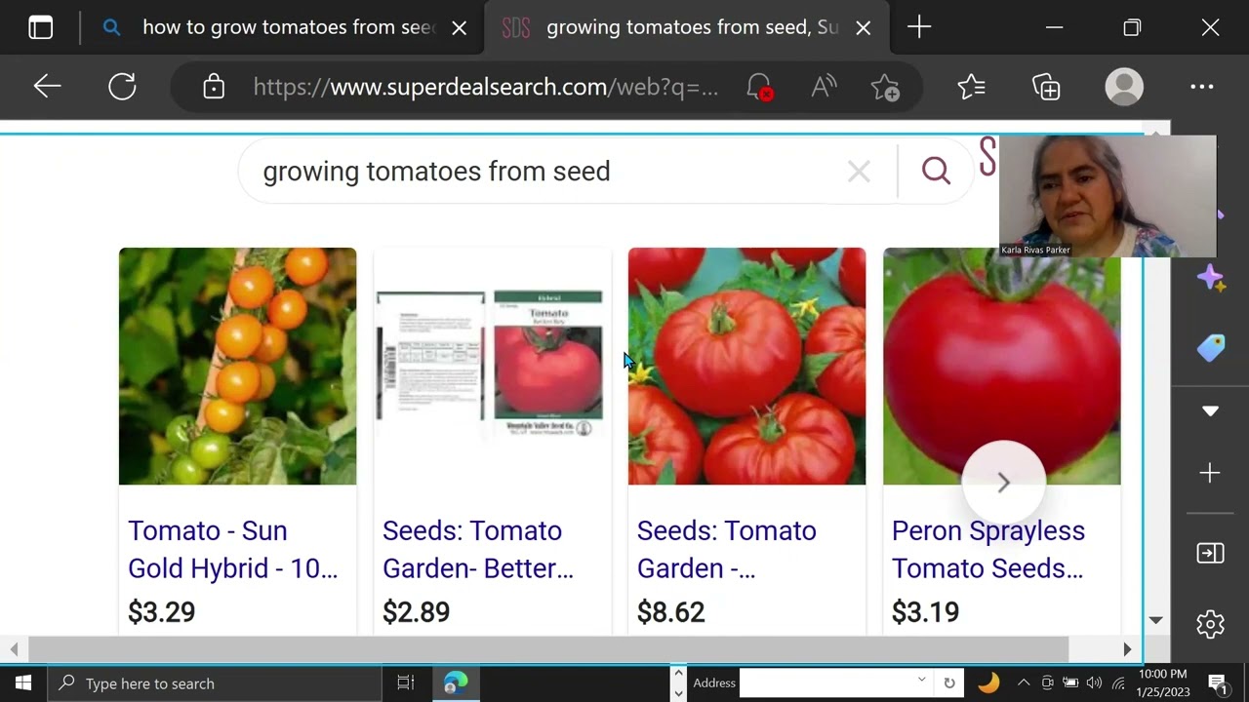The image size is (1249, 702).
Task: Open the Wi-Fi network tray icon
Action: pyautogui.click(x=1118, y=682)
